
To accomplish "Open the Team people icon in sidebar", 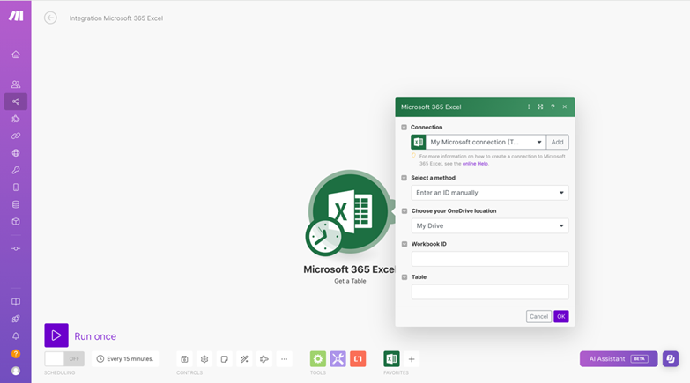I will click(x=16, y=85).
